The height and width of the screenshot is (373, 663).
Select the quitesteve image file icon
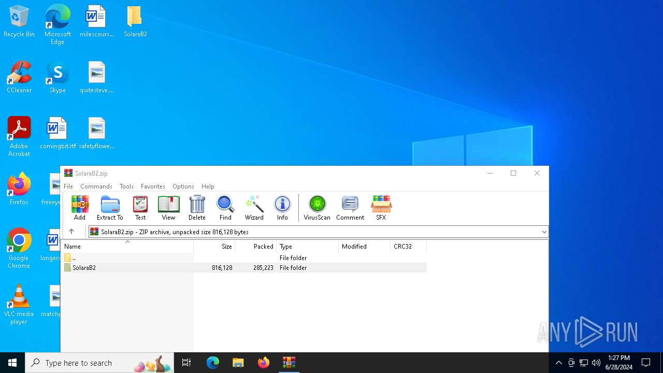pyautogui.click(x=96, y=78)
